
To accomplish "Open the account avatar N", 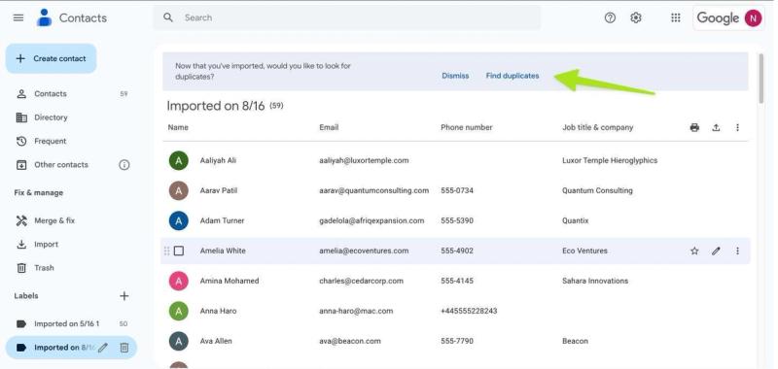I will click(x=753, y=18).
